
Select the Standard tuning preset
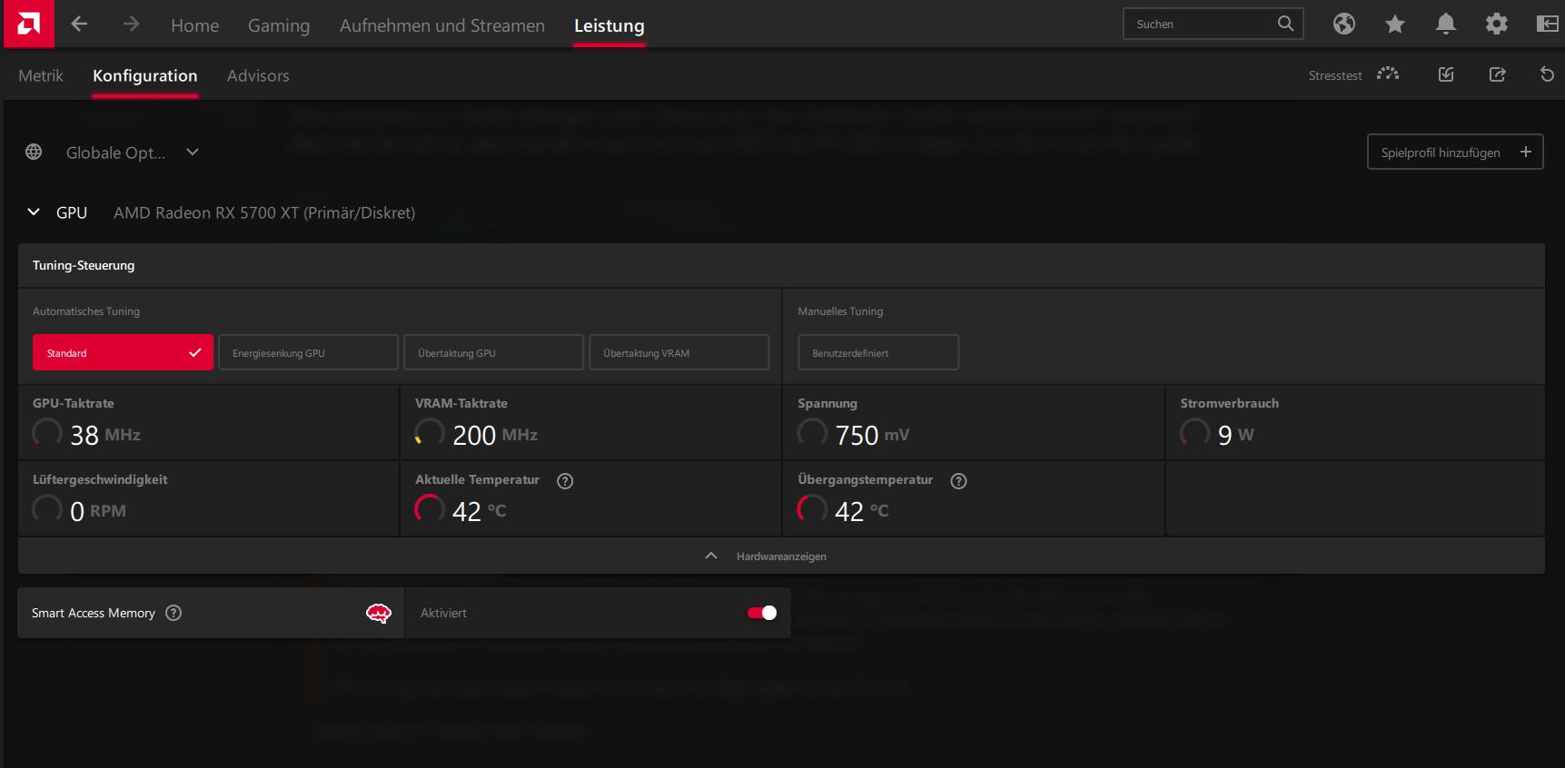tap(123, 352)
